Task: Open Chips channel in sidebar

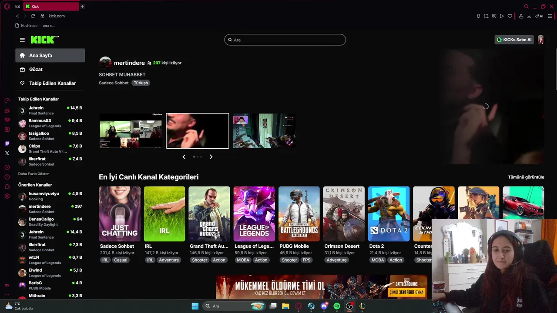Action: (50, 149)
